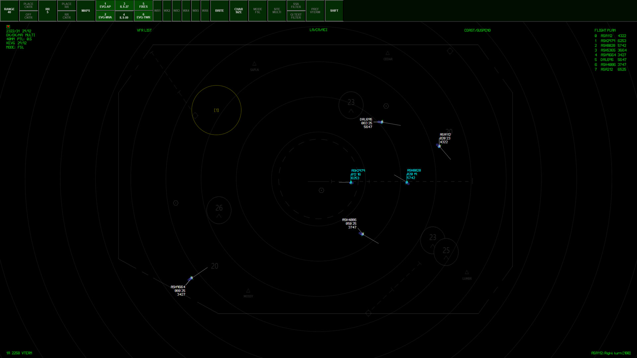Click the SSA FILTER control

296,5
